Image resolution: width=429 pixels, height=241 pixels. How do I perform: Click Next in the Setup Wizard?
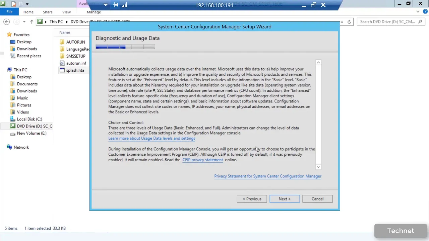[285, 199]
